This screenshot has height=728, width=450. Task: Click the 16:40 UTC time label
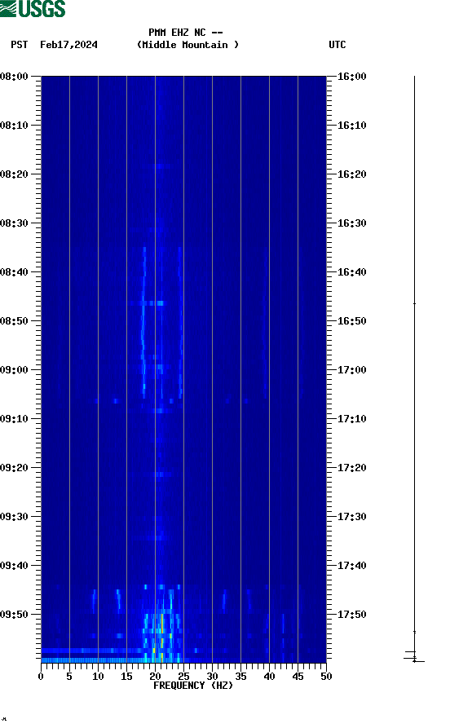(x=351, y=272)
